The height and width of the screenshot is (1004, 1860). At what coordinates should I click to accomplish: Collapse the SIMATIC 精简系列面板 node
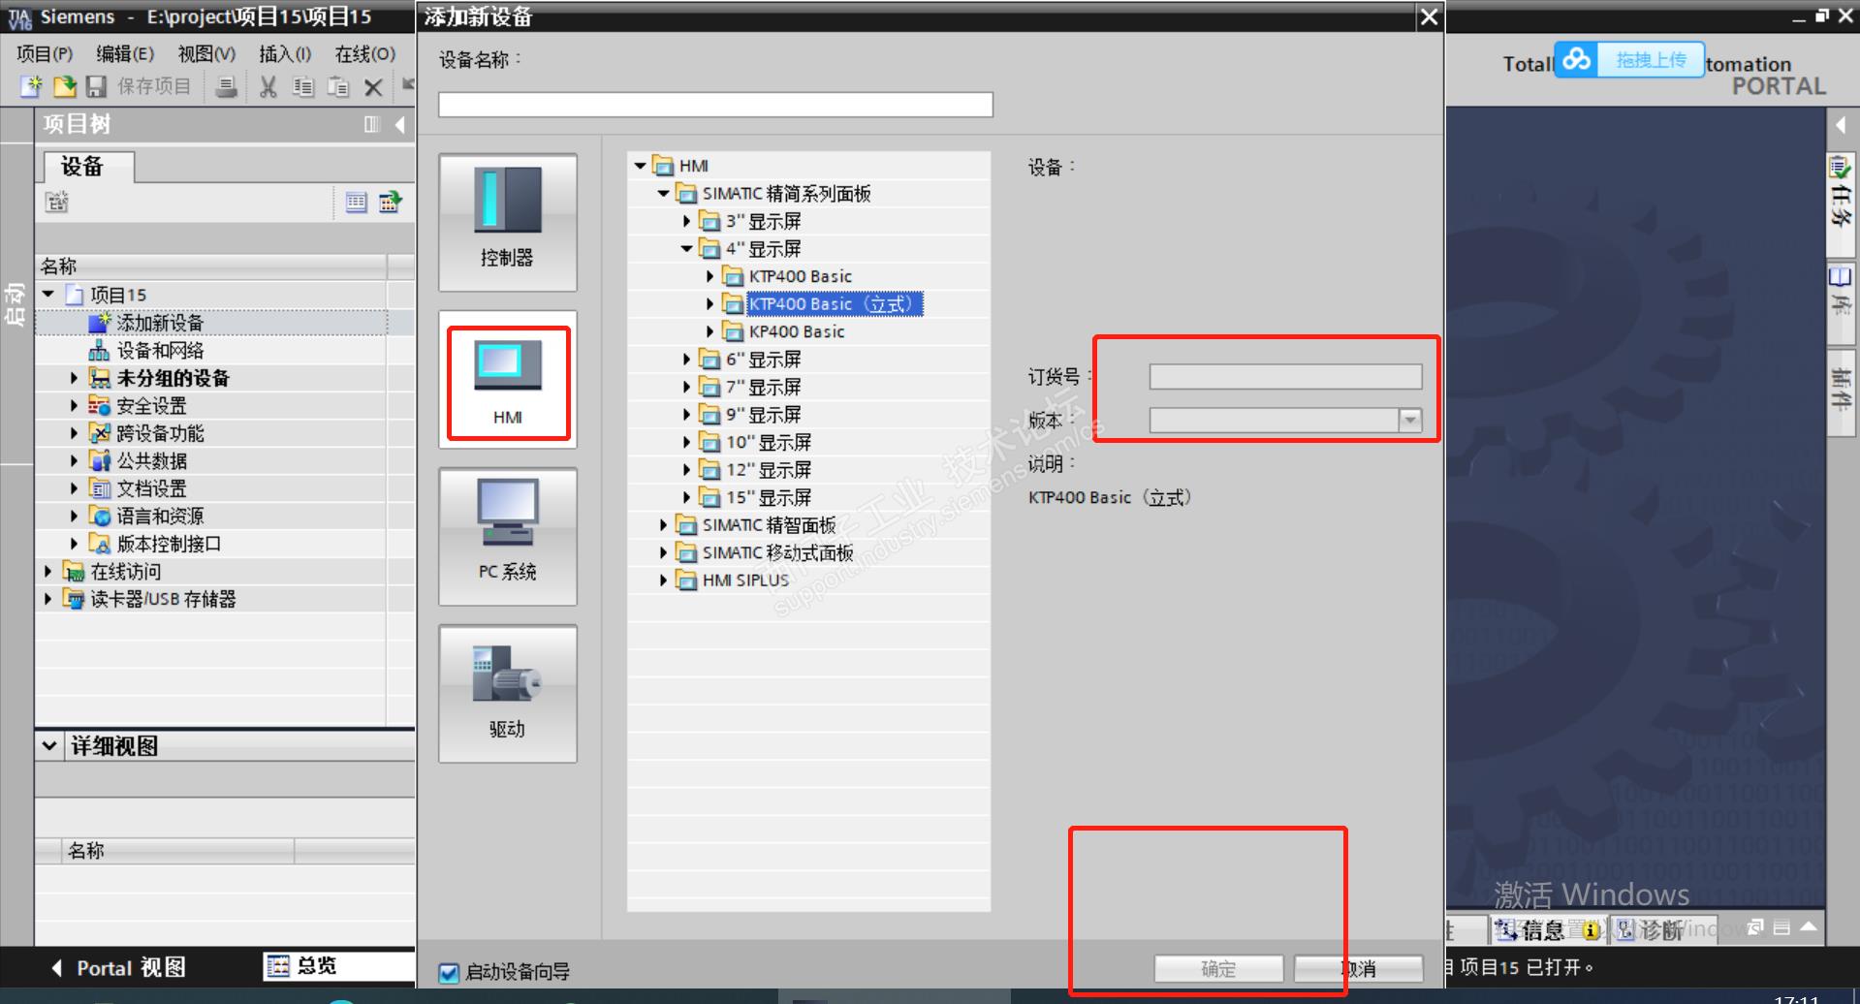[x=664, y=194]
